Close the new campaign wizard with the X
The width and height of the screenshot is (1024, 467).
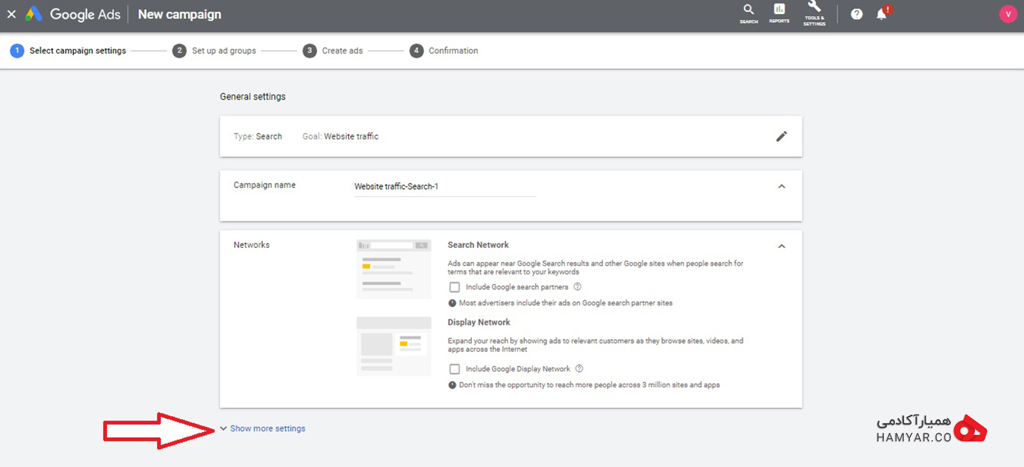tap(11, 14)
